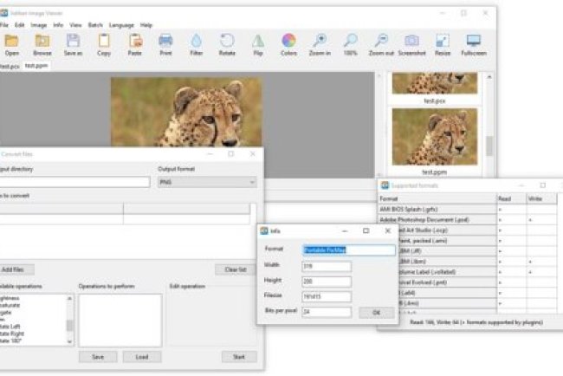Open the Colors wheel icon

(288, 42)
